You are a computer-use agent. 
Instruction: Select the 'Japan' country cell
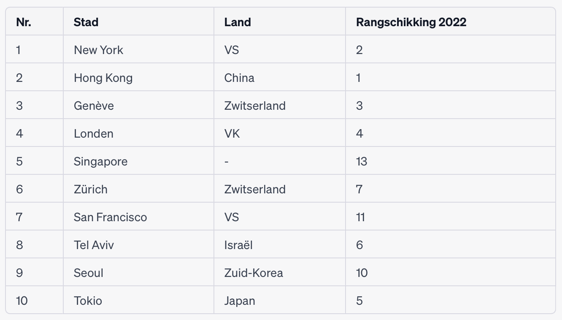point(240,301)
